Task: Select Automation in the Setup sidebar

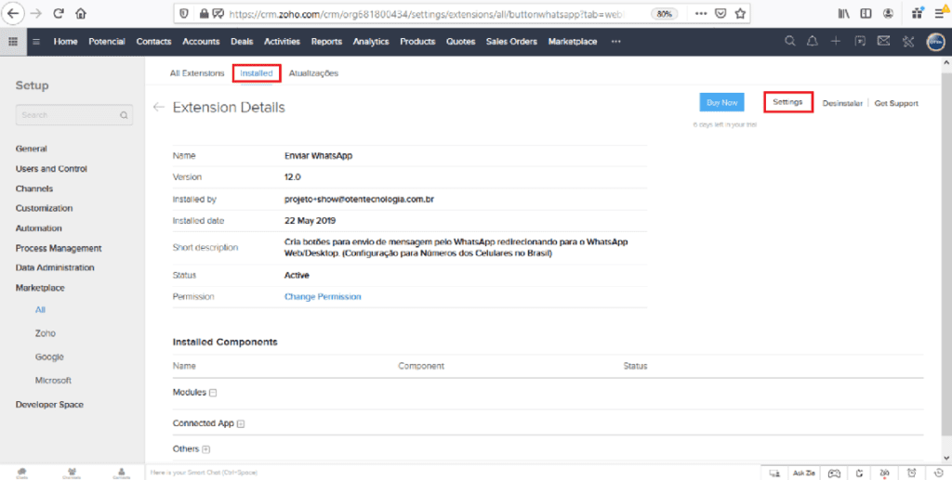Action: point(39,228)
